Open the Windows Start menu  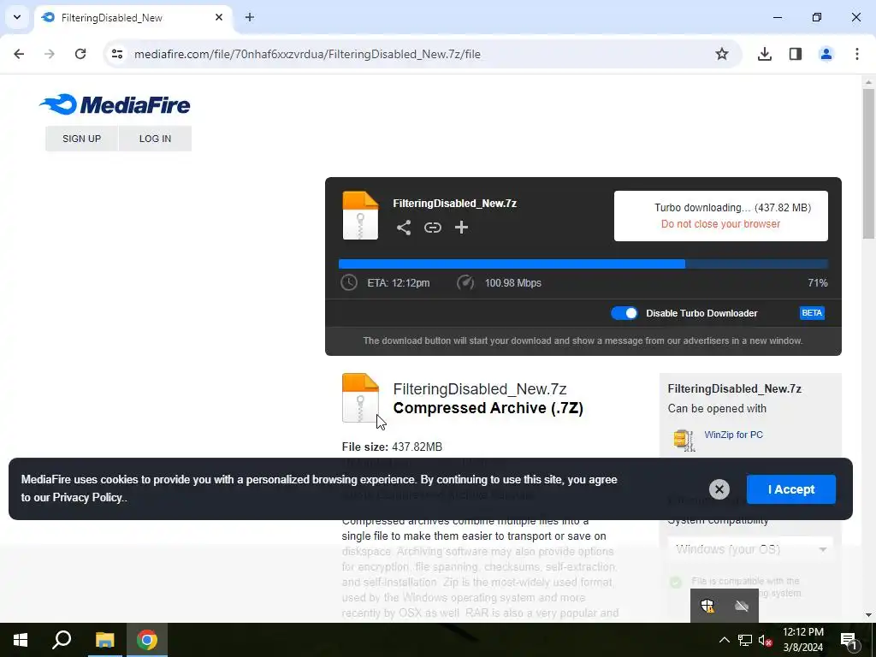pos(21,640)
